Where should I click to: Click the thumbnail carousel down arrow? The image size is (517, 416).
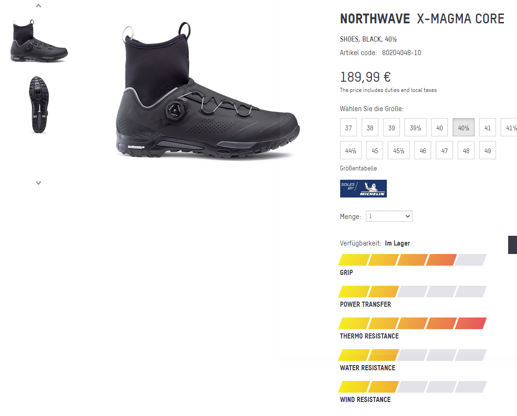pos(39,183)
